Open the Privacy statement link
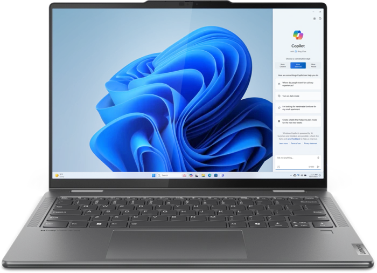Image resolution: width=377 pixels, height=273 pixels. 310,144
